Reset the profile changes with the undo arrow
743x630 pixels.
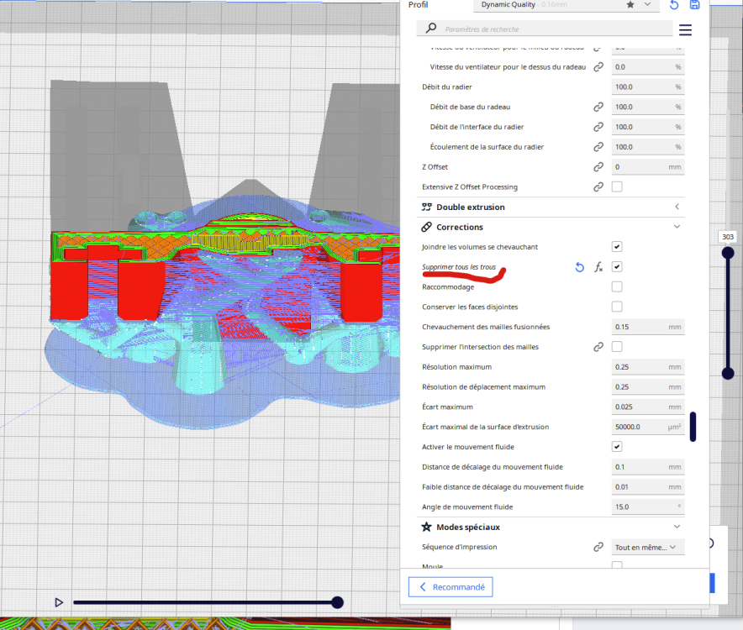point(674,5)
